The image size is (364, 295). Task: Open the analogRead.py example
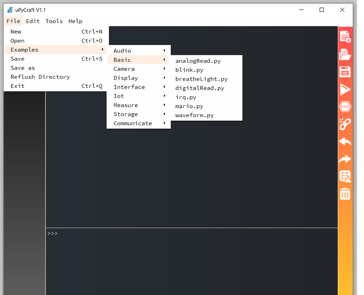pyautogui.click(x=207, y=61)
